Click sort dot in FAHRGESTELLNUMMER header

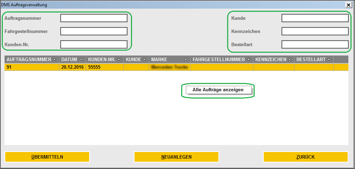(248, 60)
